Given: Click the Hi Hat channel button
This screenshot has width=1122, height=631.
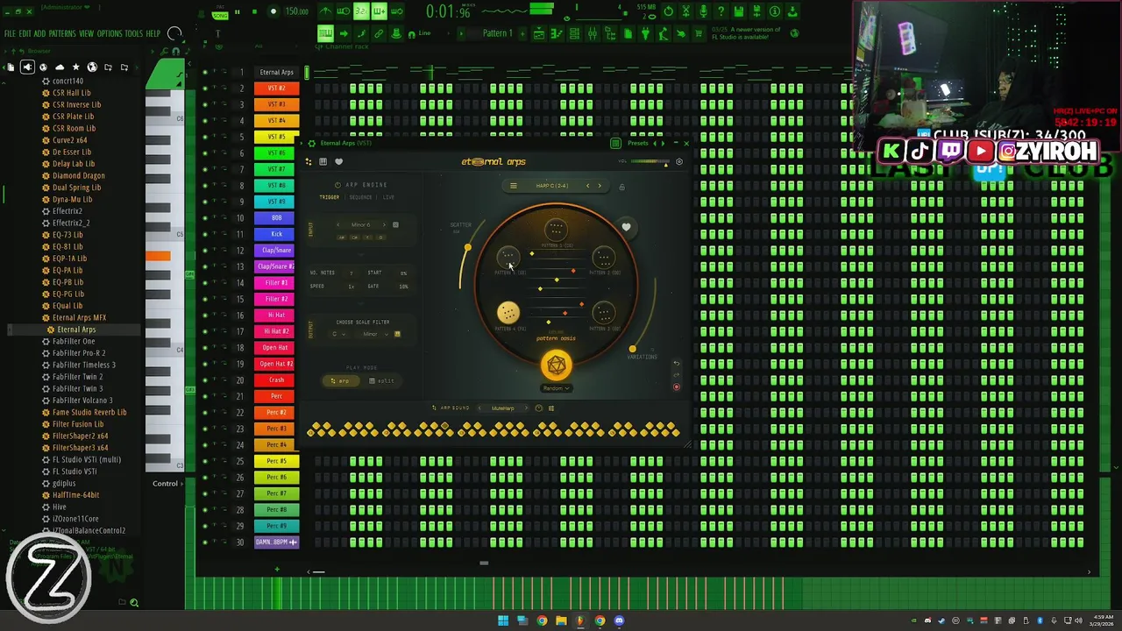Looking at the screenshot, I should [276, 315].
